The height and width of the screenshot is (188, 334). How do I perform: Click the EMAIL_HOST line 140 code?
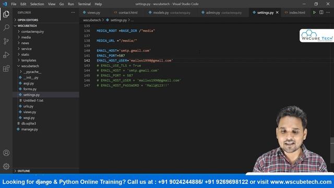(x=124, y=51)
